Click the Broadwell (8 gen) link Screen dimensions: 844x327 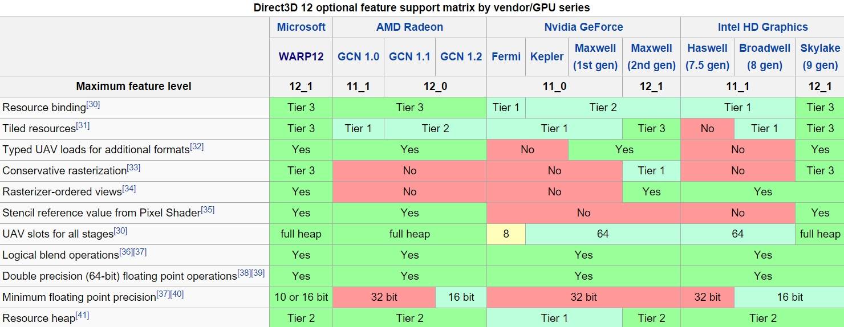[765, 56]
